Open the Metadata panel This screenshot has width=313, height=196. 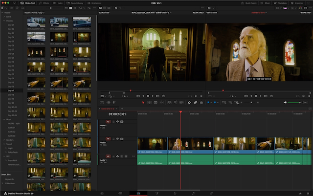[x=280, y=3]
